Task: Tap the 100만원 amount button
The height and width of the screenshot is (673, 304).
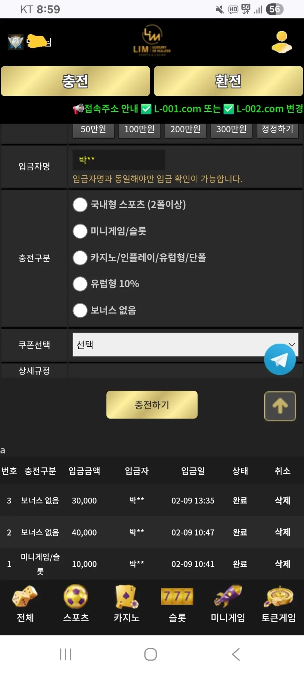Action: [x=139, y=129]
